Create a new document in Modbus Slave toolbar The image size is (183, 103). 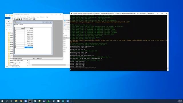click(15, 19)
